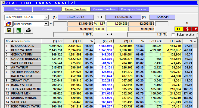
Task: Click the -1,267,857 TL Fark cell
Action: click(173, 50)
